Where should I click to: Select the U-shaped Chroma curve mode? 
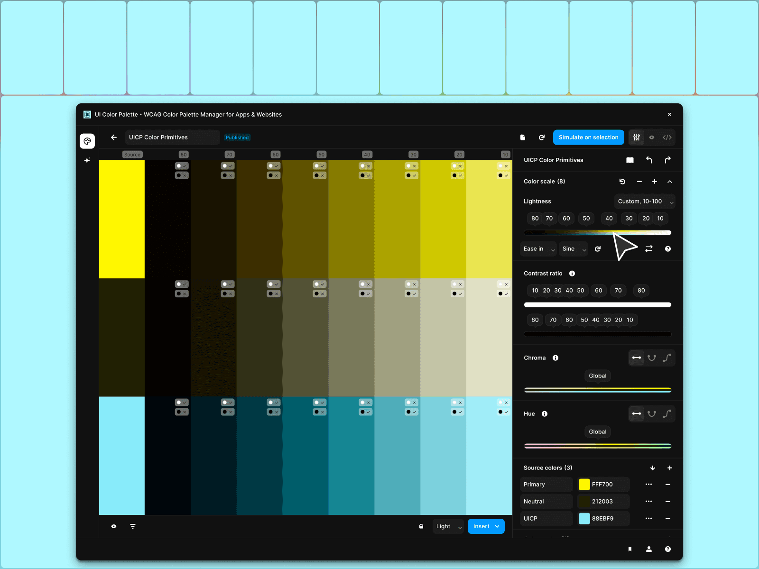(652, 358)
